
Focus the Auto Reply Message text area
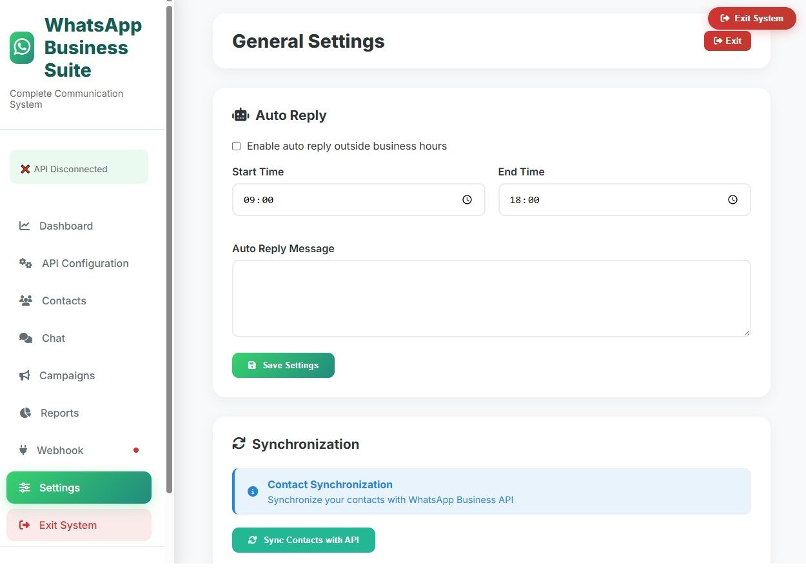click(x=491, y=299)
